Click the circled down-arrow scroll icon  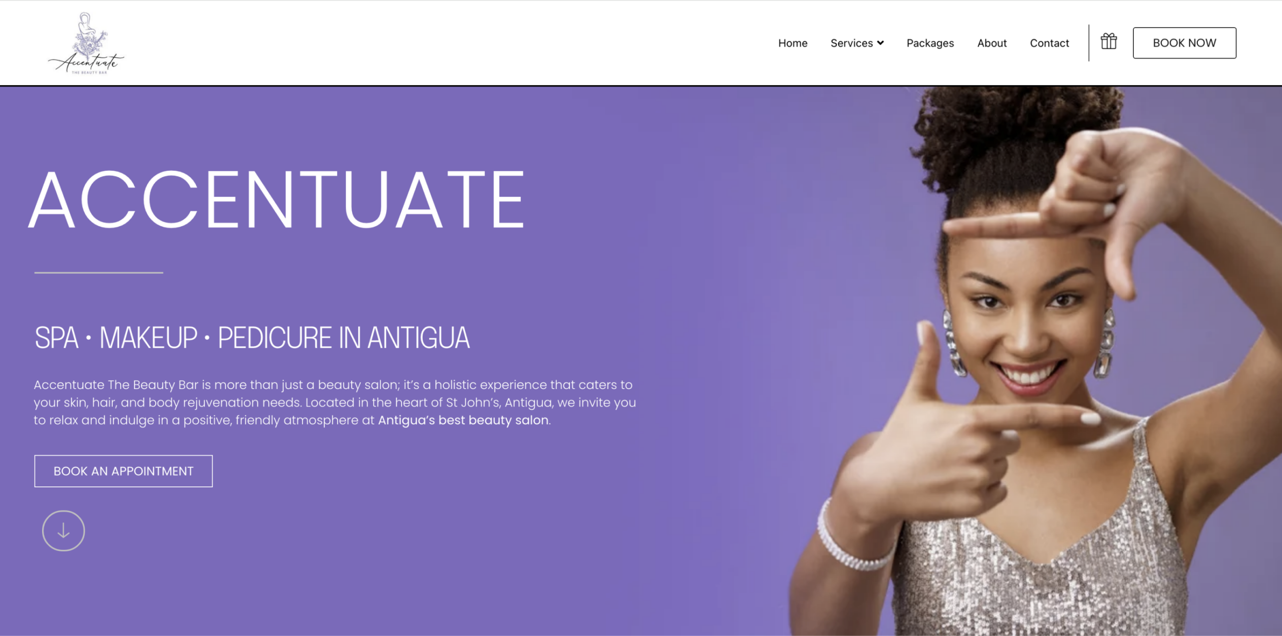click(64, 531)
